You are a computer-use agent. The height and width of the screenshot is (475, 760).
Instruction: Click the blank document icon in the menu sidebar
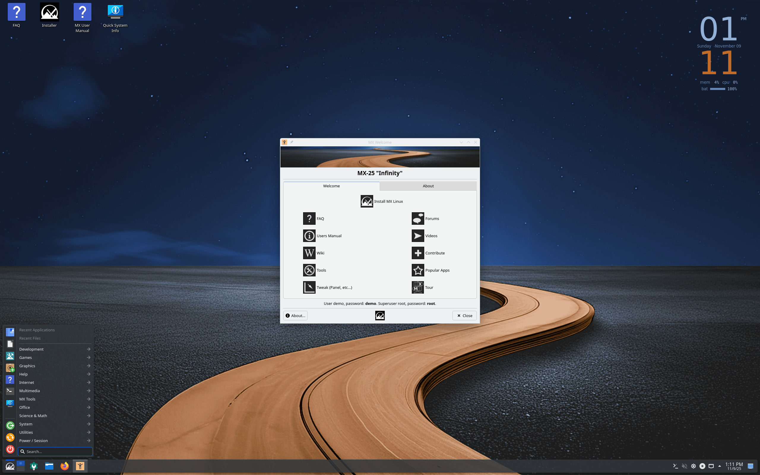(x=10, y=344)
